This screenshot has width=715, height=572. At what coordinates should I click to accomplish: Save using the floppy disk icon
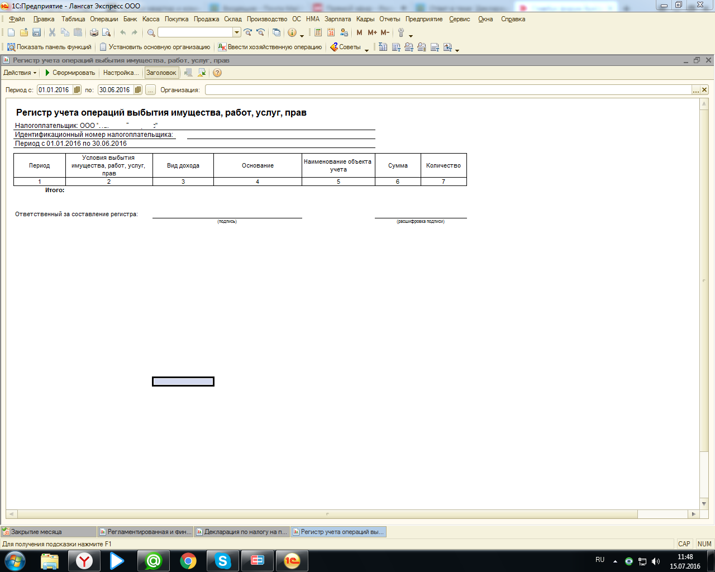point(36,32)
